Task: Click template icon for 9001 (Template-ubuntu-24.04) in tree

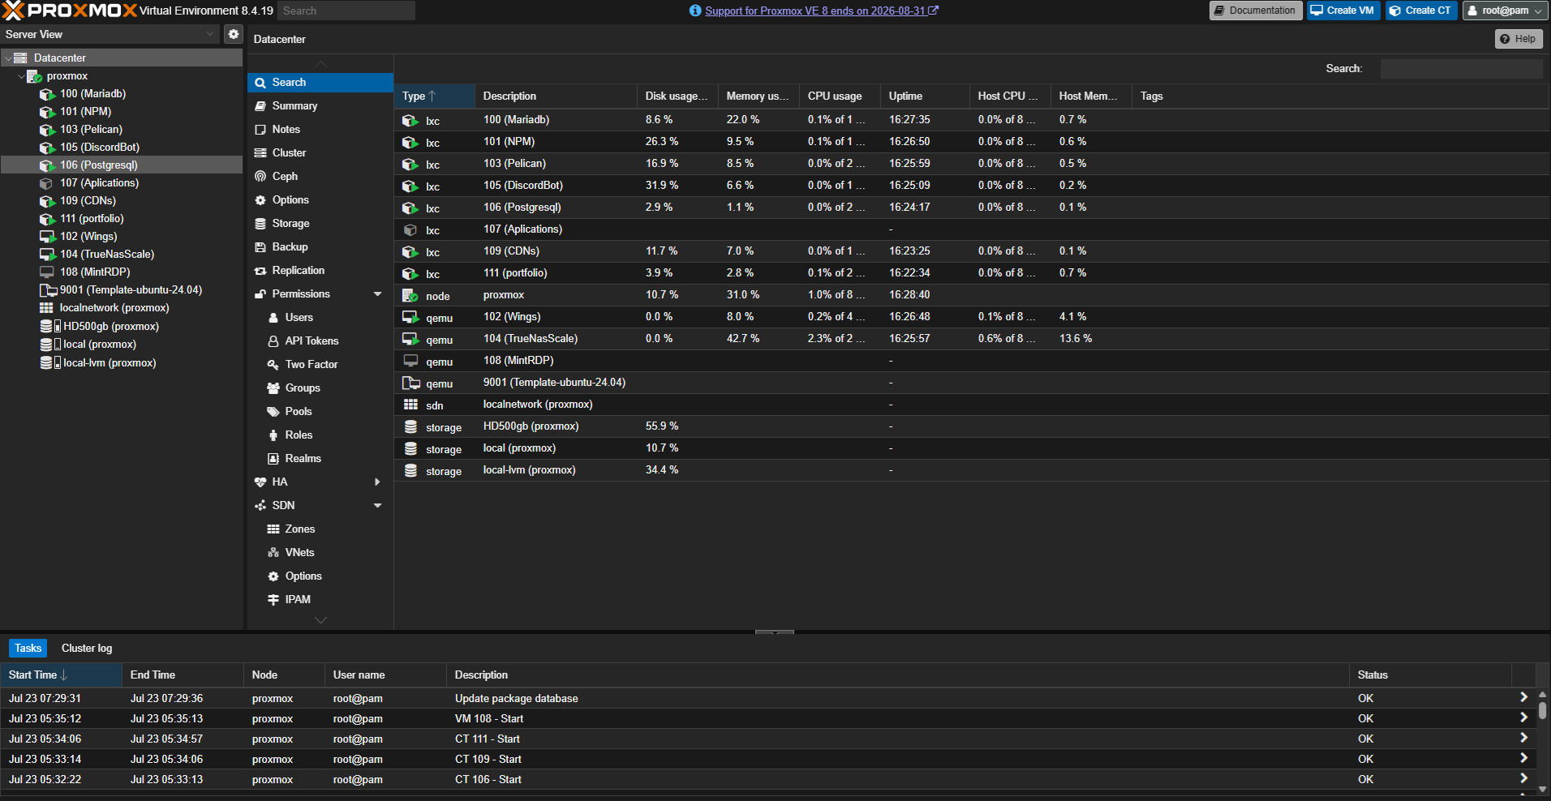Action: click(x=48, y=290)
